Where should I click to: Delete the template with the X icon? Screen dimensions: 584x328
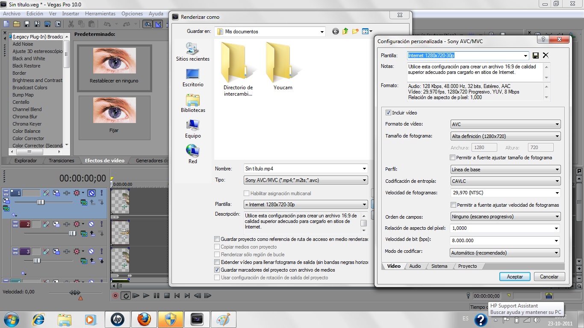[546, 55]
